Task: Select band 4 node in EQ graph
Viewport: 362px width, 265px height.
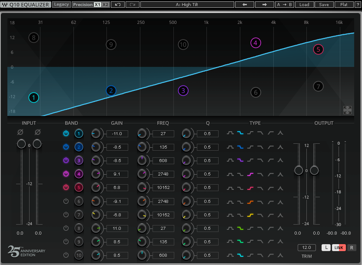Action: click(x=256, y=43)
